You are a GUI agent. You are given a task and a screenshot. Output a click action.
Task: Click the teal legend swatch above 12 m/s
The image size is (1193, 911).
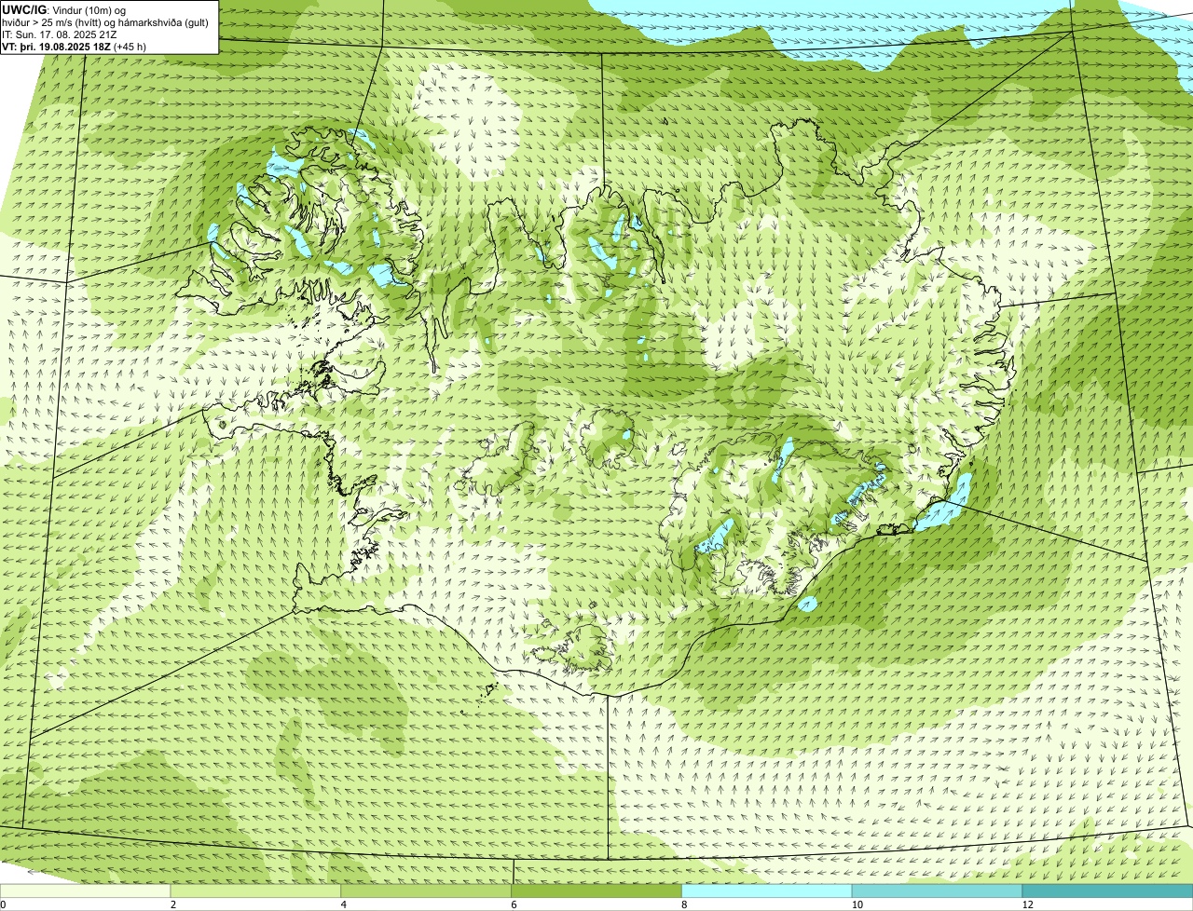[x=1108, y=891]
